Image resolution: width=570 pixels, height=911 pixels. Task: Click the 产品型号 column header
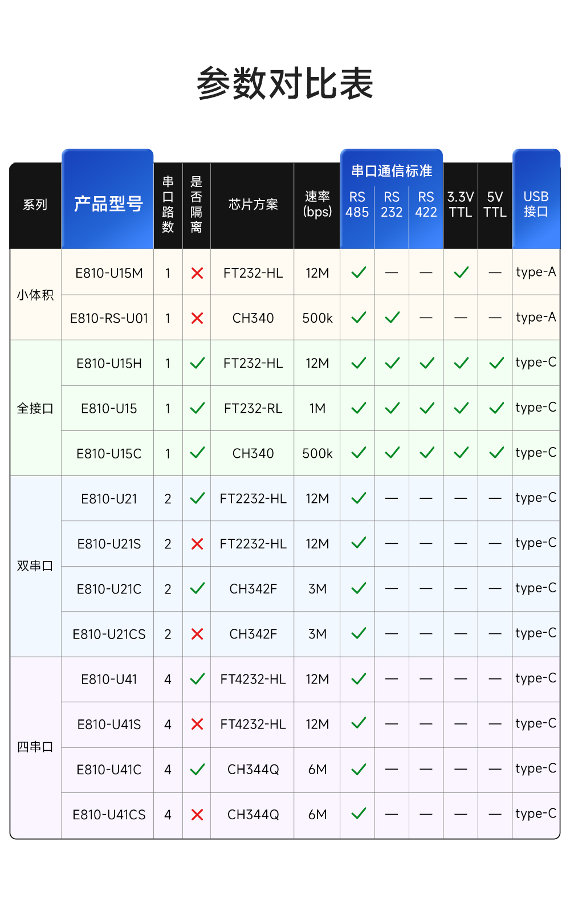[108, 204]
